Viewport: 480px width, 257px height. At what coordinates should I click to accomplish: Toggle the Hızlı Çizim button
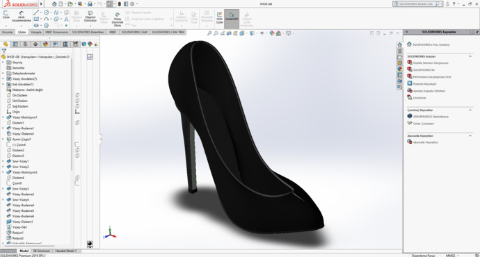pyautogui.click(x=219, y=18)
